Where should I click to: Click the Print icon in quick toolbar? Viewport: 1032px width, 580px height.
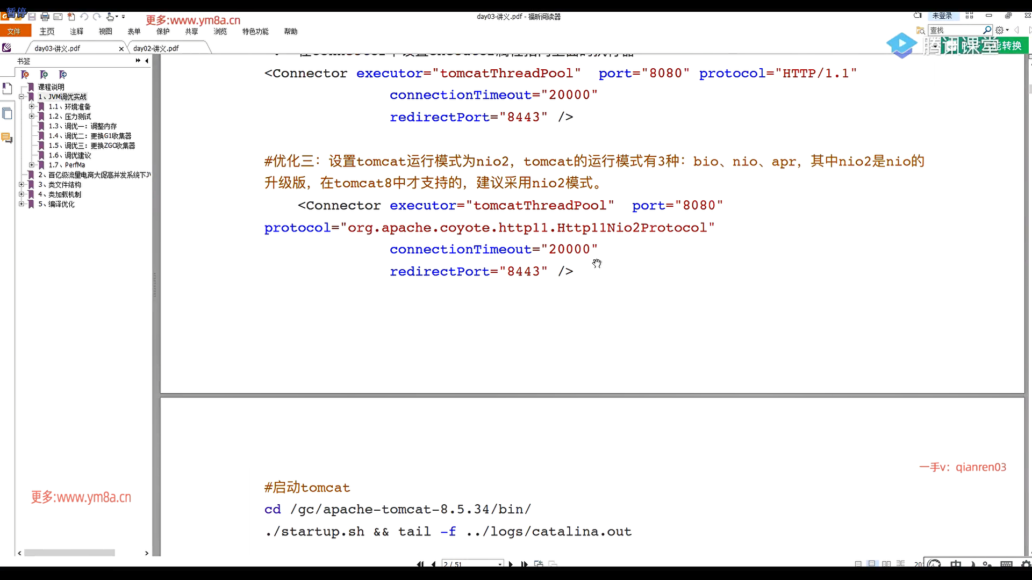(x=45, y=17)
